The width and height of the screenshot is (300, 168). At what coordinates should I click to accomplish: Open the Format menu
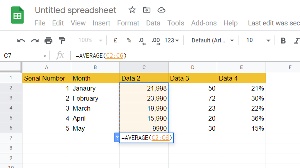(x=128, y=23)
